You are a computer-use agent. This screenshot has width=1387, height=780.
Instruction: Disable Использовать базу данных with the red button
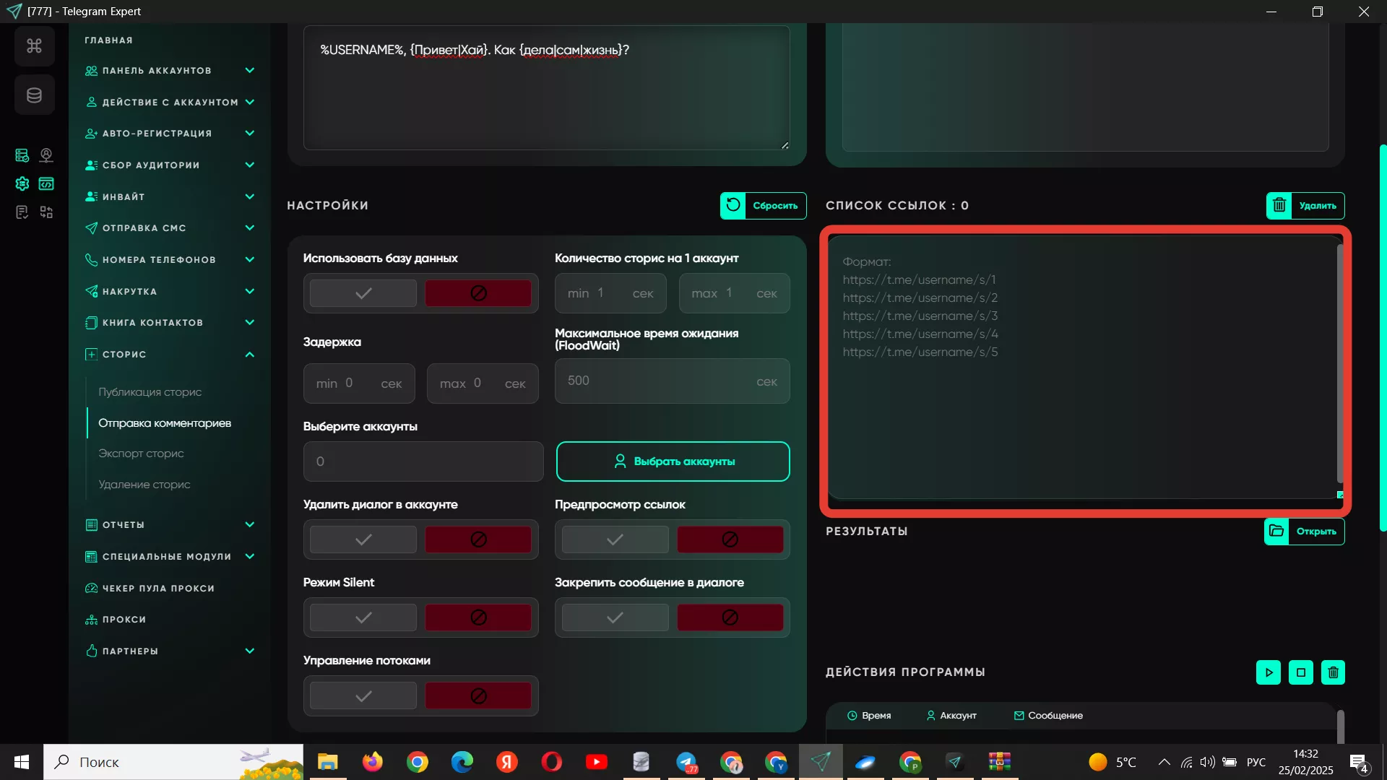coord(478,293)
